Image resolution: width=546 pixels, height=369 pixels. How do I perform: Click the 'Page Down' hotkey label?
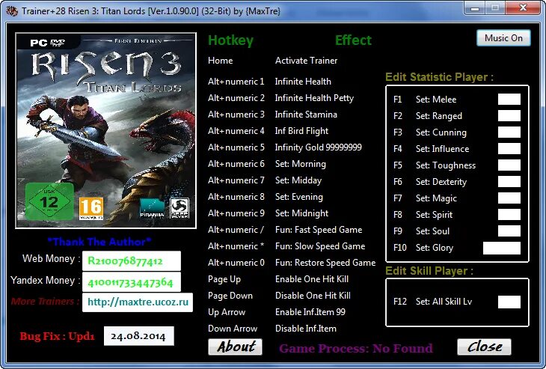230,296
